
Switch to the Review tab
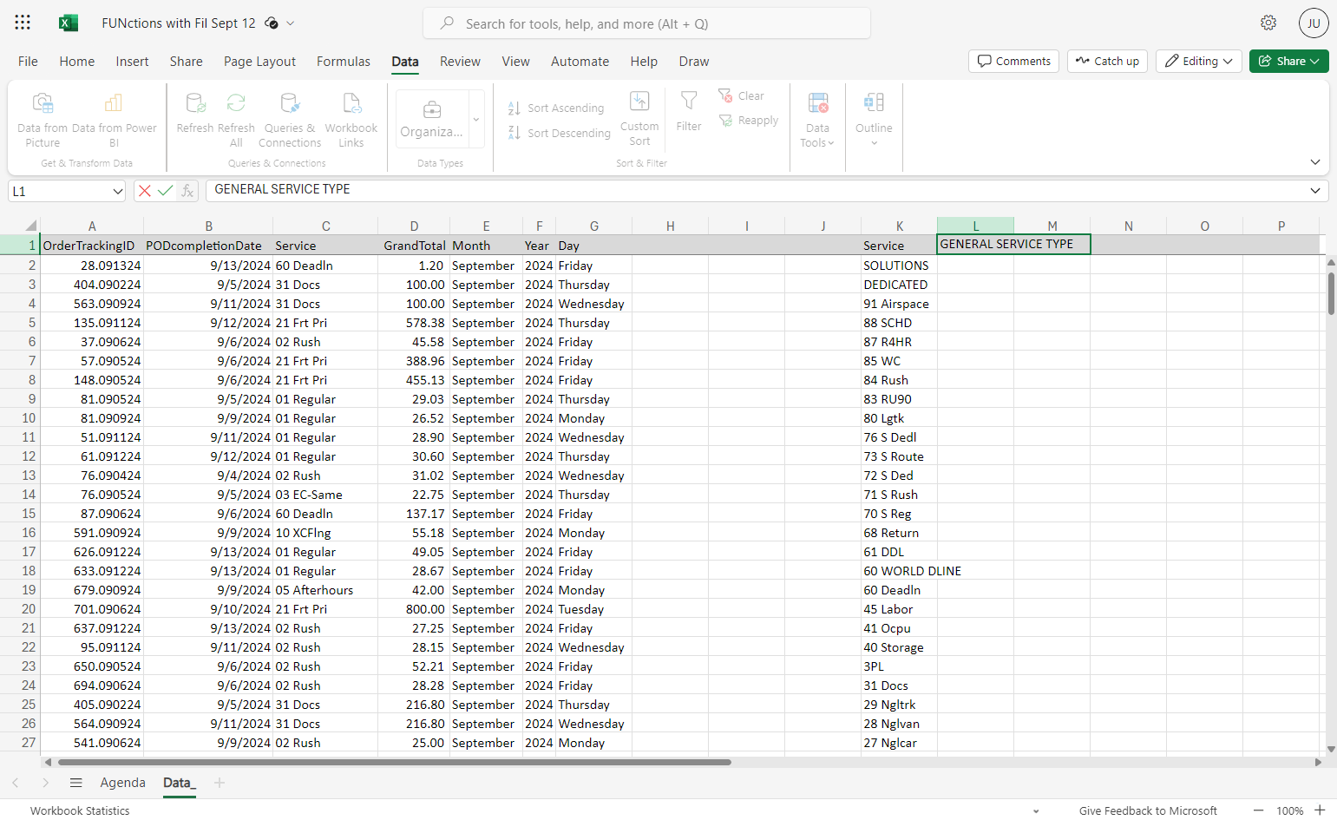pyautogui.click(x=460, y=62)
